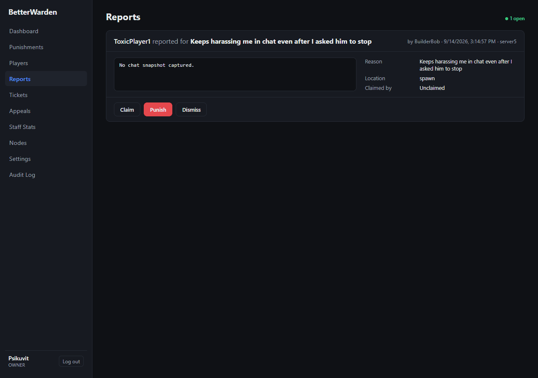
Task: Open the Tickets page
Action: click(46, 95)
